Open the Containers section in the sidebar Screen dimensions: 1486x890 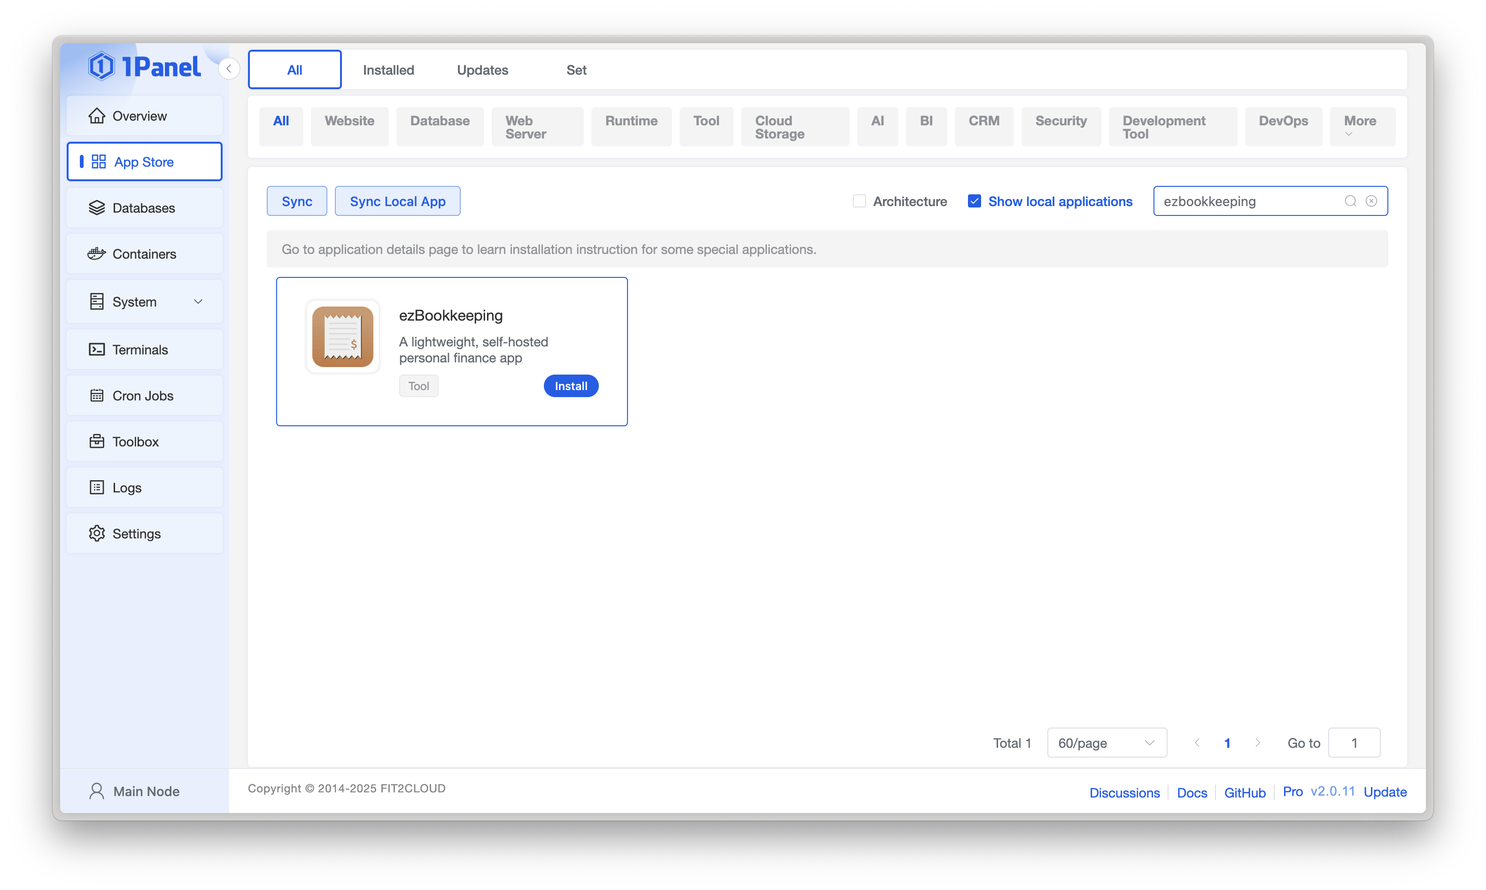pos(144,253)
